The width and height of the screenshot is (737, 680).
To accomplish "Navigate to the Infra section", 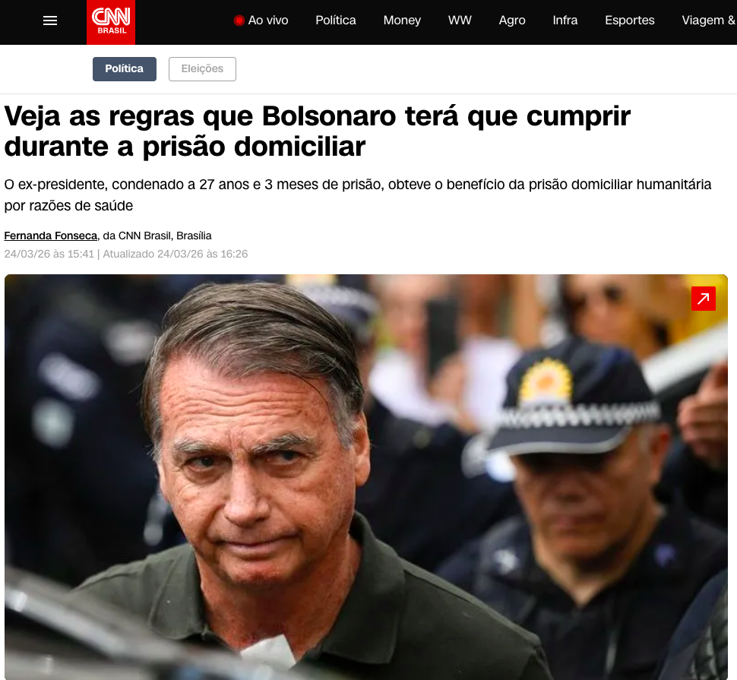I will tap(565, 21).
